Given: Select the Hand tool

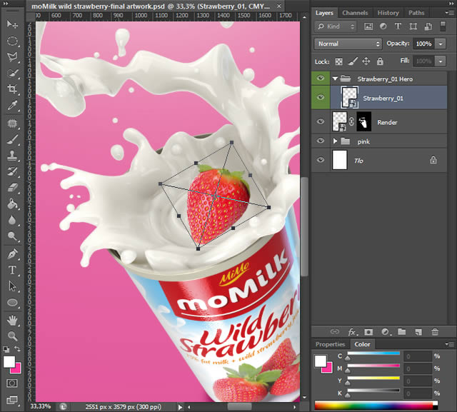Looking at the screenshot, I should [12, 321].
